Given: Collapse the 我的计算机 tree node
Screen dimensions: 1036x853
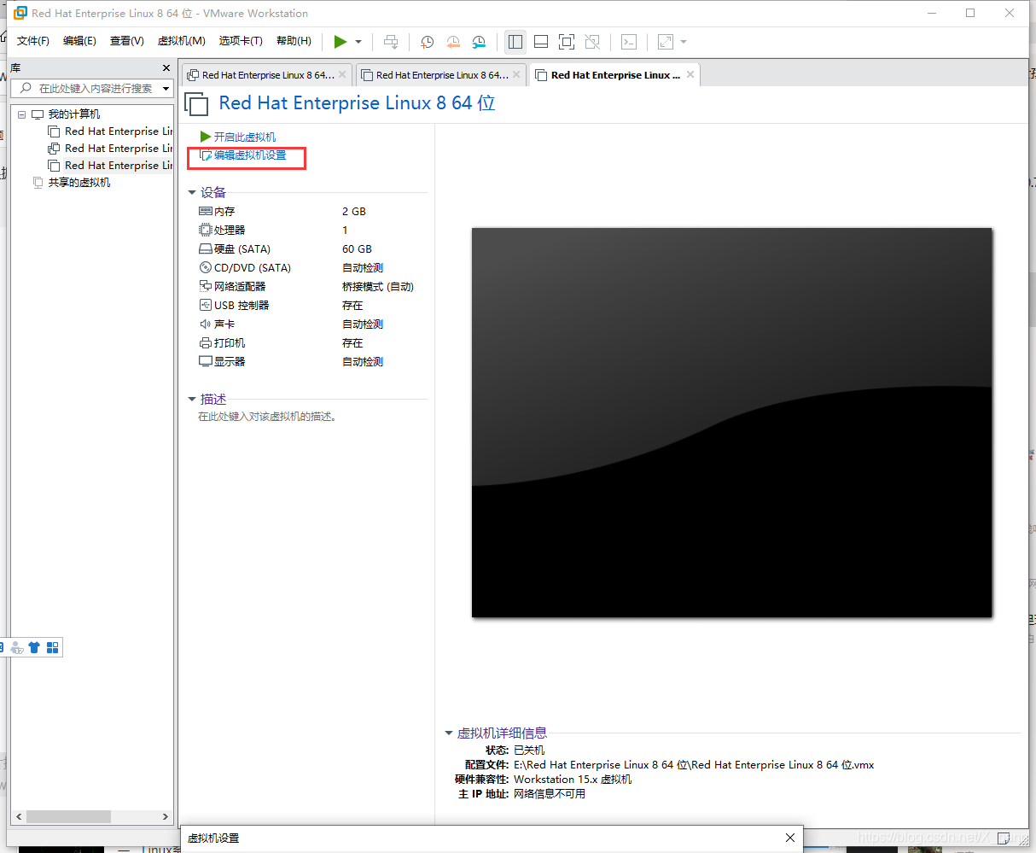Looking at the screenshot, I should (x=21, y=114).
